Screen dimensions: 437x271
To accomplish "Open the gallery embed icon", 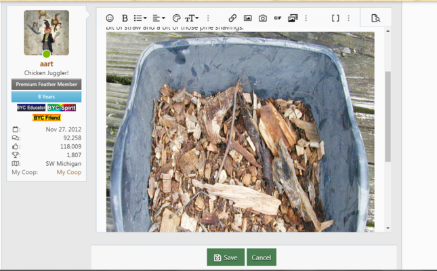I will [293, 18].
